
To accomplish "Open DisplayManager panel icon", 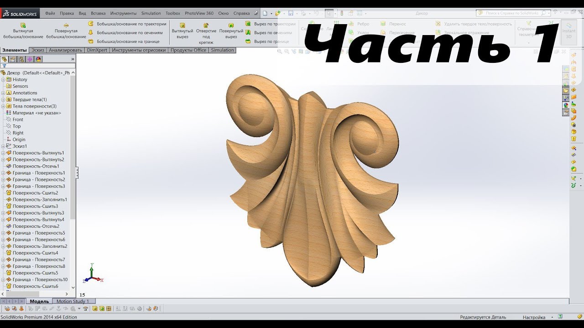I will (x=39, y=59).
